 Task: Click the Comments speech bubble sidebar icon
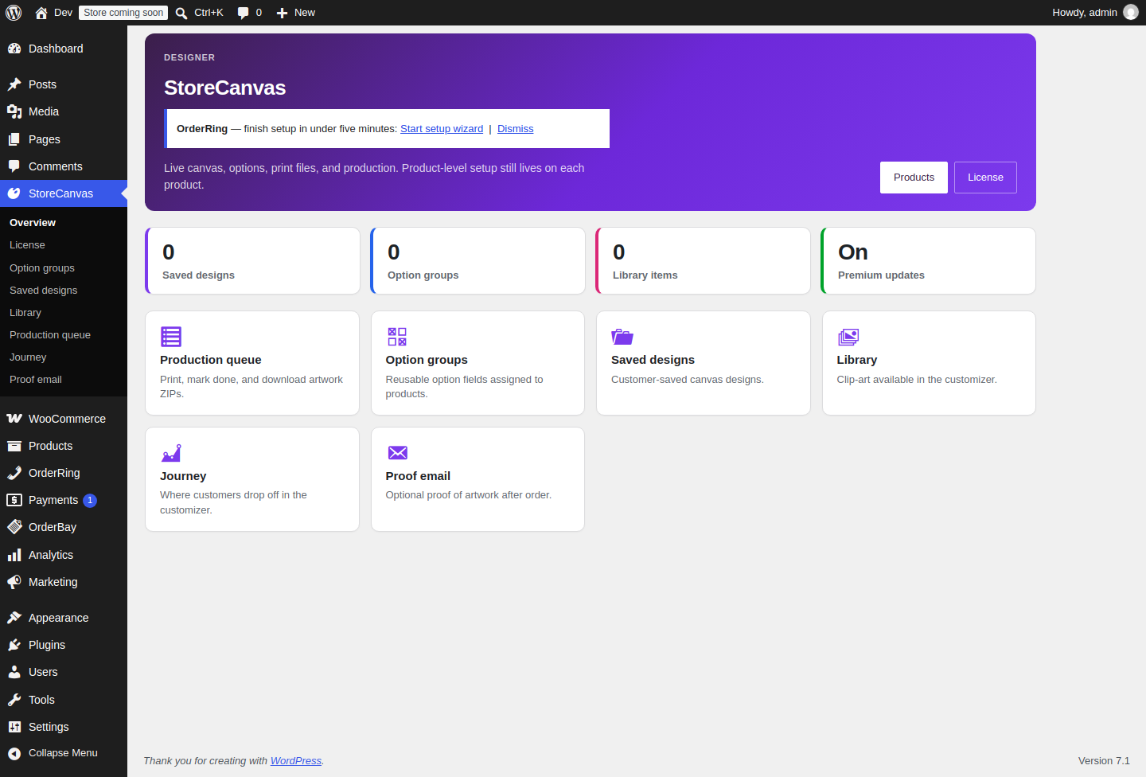pyautogui.click(x=14, y=166)
